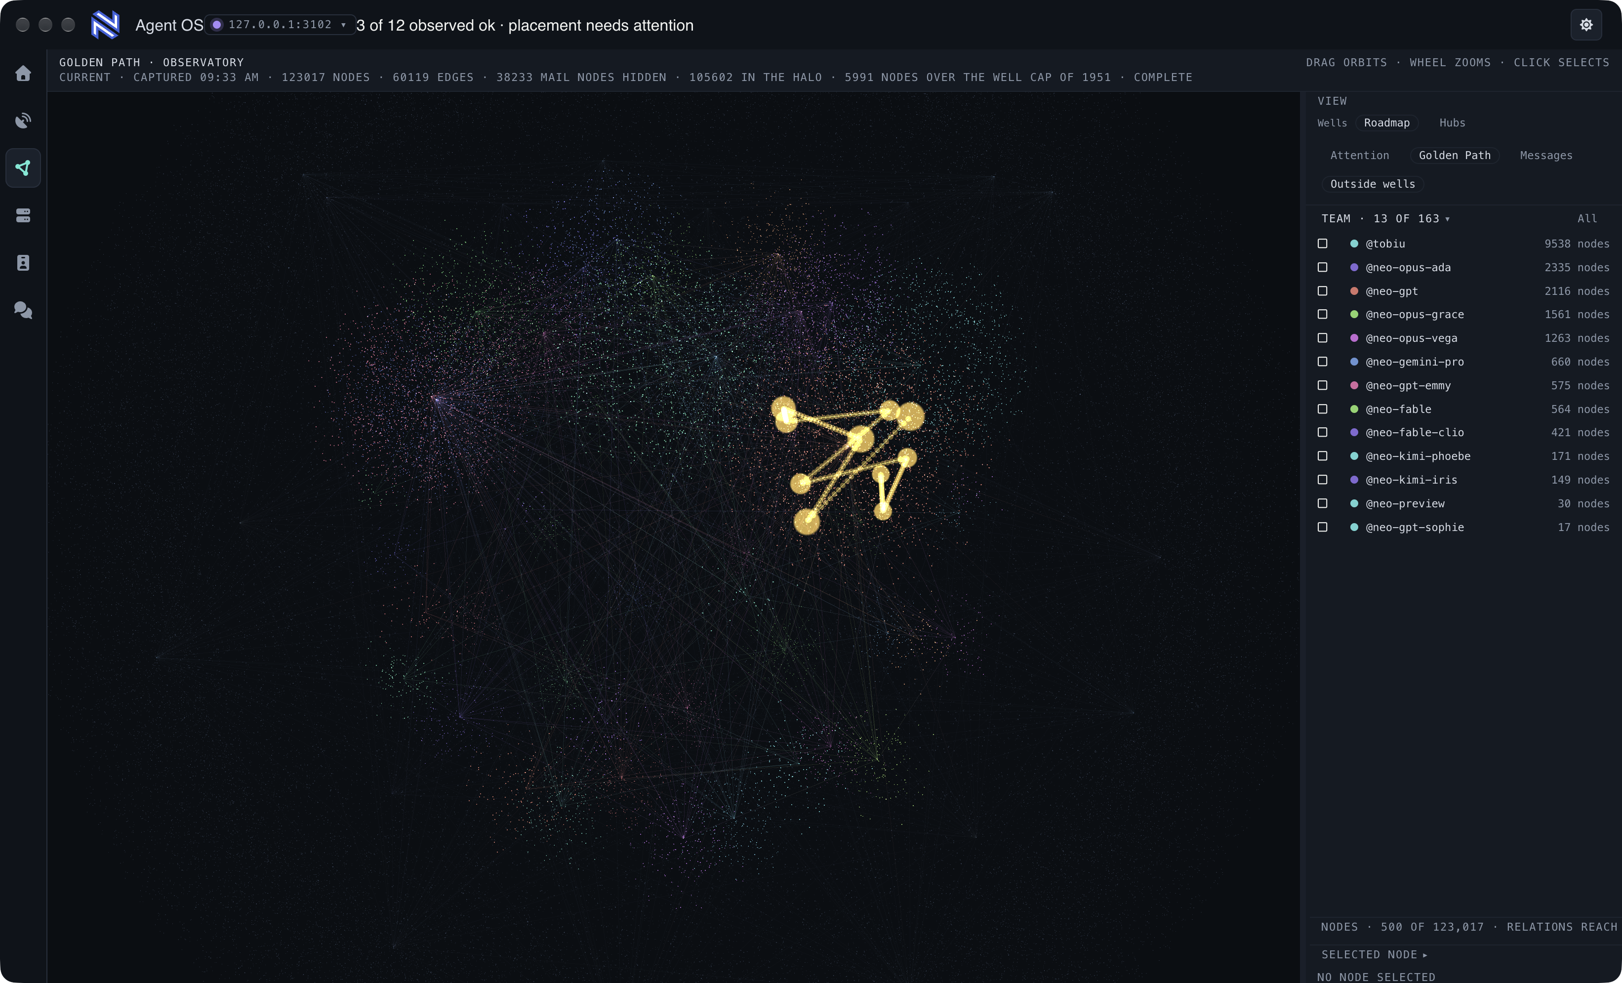
Task: Open the ID badge sidebar icon
Action: (x=23, y=263)
